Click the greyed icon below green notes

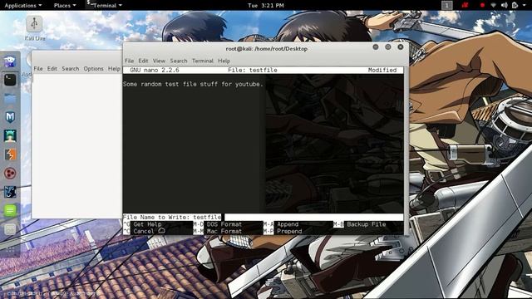pyautogui.click(x=10, y=229)
